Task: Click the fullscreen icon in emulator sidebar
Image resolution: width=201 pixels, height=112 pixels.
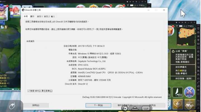Action: click(x=198, y=48)
